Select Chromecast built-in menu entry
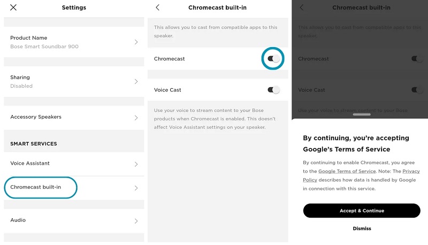Image resolution: width=428 pixels, height=245 pixels. click(x=35, y=187)
